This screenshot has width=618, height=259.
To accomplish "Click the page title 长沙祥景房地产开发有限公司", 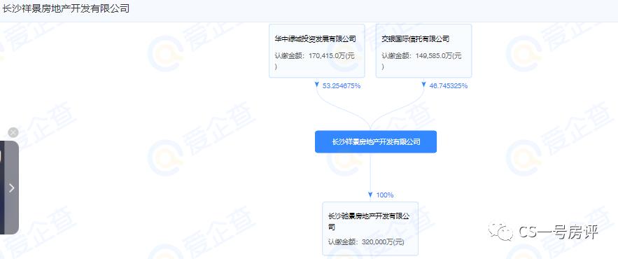I will (66, 8).
